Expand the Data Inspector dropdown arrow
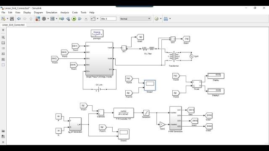This screenshot has width=269, height=151. click(98, 18)
